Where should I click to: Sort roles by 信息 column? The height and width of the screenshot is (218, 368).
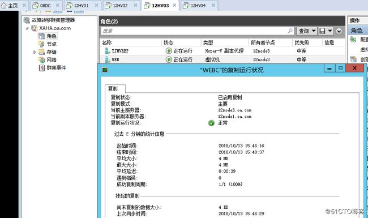(333, 42)
